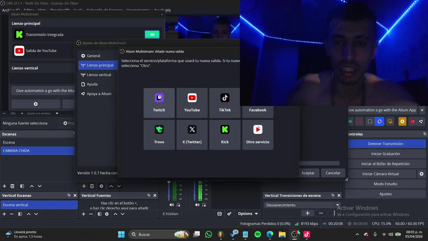This screenshot has height=241, width=428.
Task: Open the mixer Options dropdown
Action: pyautogui.click(x=248, y=214)
